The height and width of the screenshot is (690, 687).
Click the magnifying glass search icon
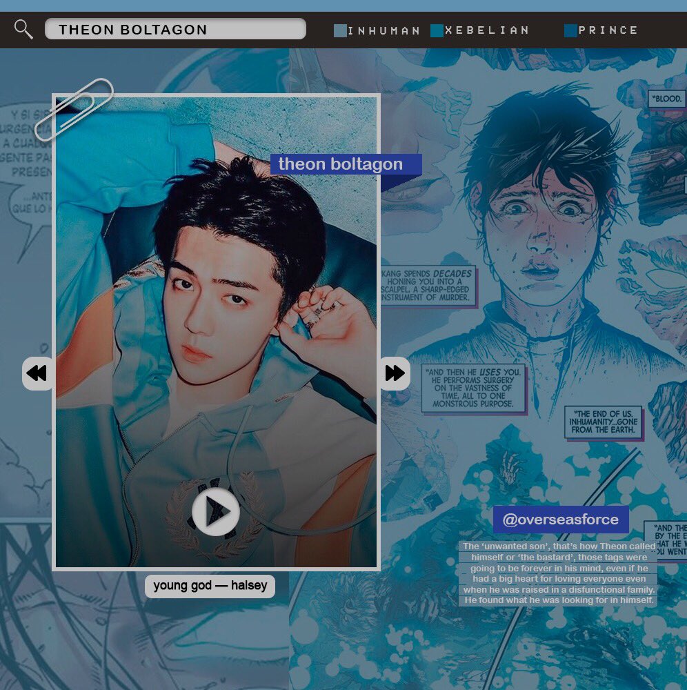click(x=23, y=30)
